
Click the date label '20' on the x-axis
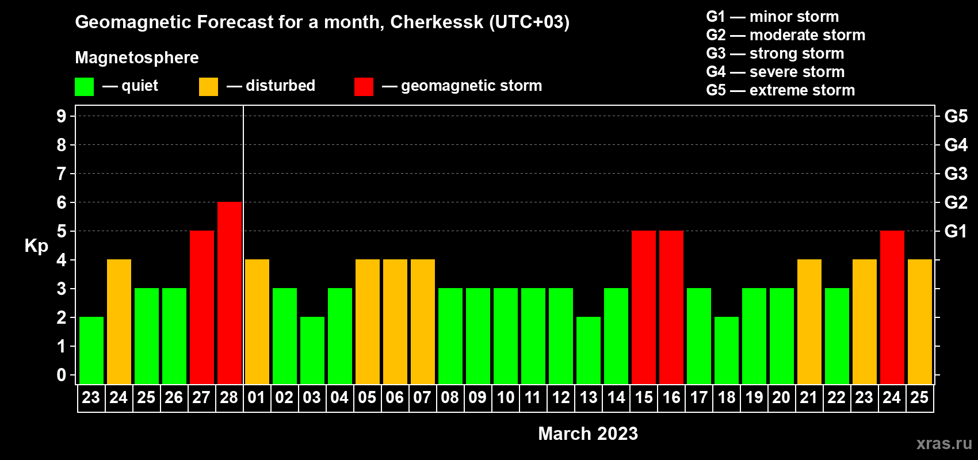click(781, 398)
